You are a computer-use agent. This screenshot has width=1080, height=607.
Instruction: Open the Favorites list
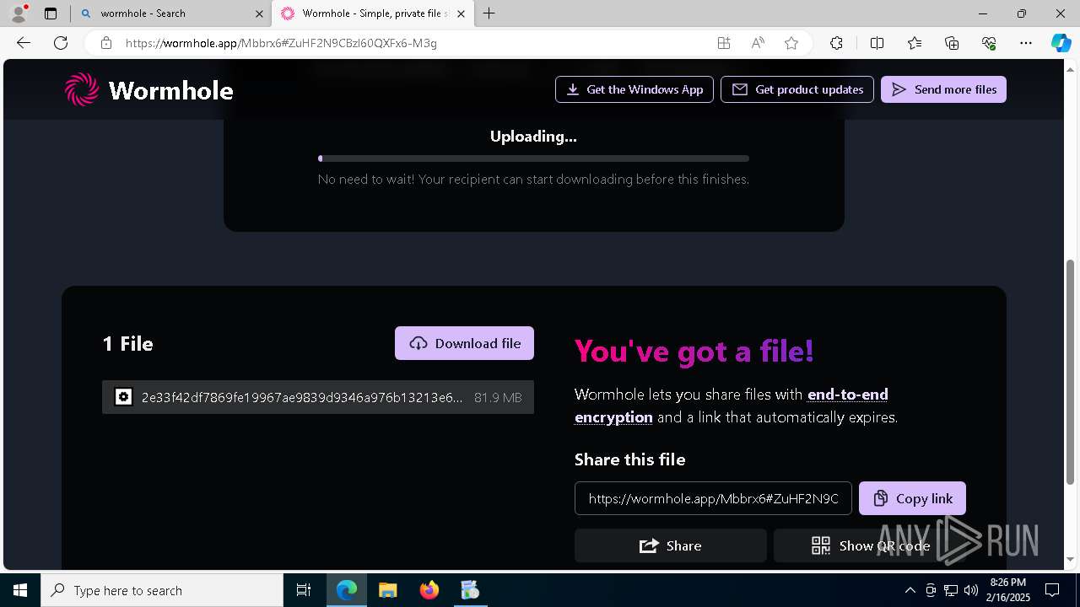[915, 43]
